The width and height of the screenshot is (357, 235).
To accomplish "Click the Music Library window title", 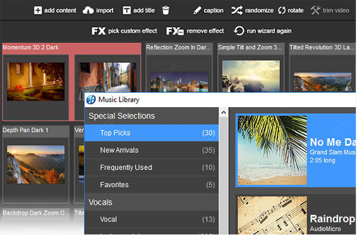I will 119,100.
